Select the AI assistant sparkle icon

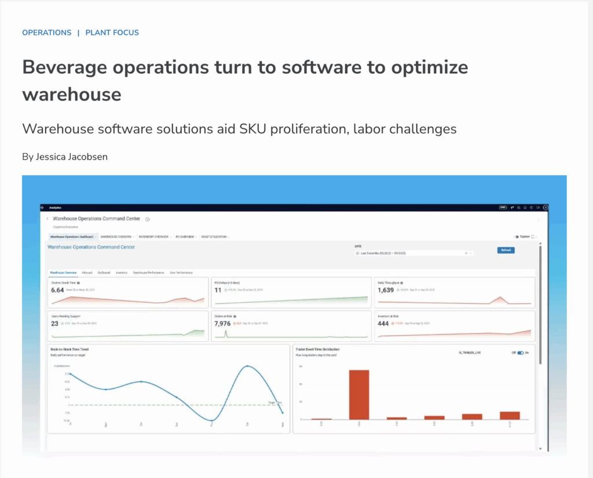point(513,207)
